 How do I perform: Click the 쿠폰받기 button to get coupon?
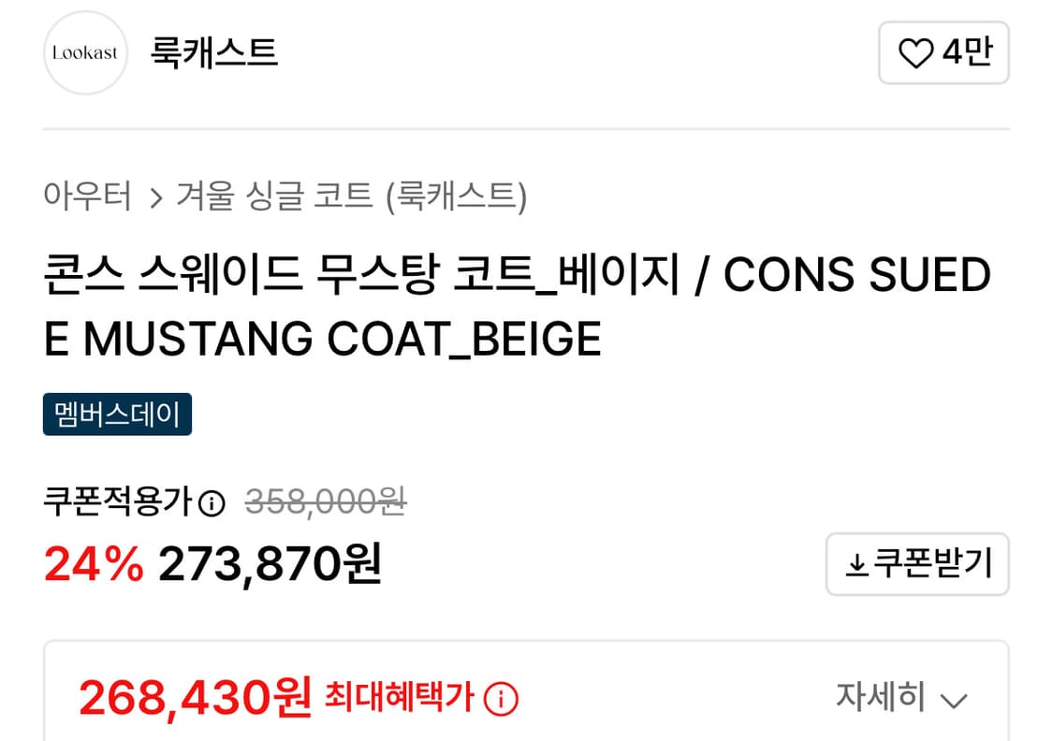click(917, 563)
